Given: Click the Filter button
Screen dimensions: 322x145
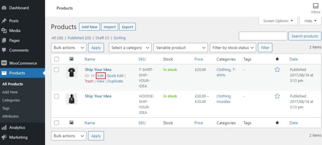Looking at the screenshot, I should click(x=265, y=48).
